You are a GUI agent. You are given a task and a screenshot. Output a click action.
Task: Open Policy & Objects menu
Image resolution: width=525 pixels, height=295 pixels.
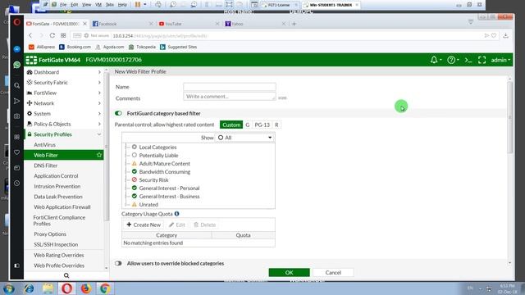click(52, 124)
